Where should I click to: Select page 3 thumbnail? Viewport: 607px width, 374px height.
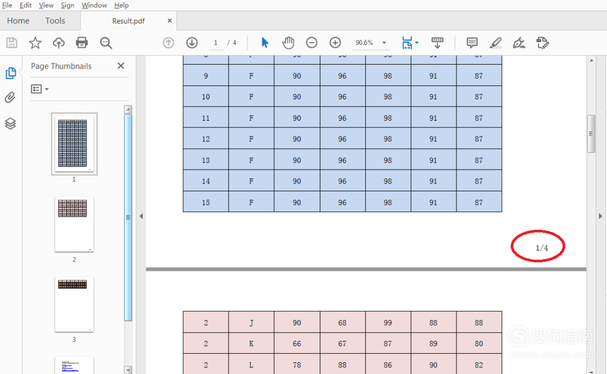pyautogui.click(x=74, y=304)
